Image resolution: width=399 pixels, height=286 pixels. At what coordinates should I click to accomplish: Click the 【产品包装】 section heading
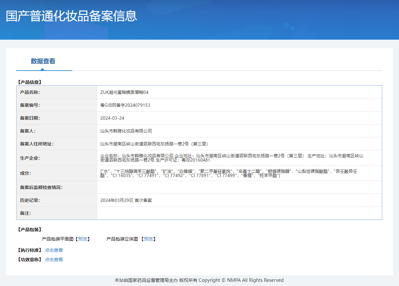coord(29,230)
